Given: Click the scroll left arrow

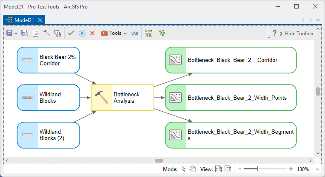Looking at the screenshot, I should pyautogui.click(x=7, y=161).
